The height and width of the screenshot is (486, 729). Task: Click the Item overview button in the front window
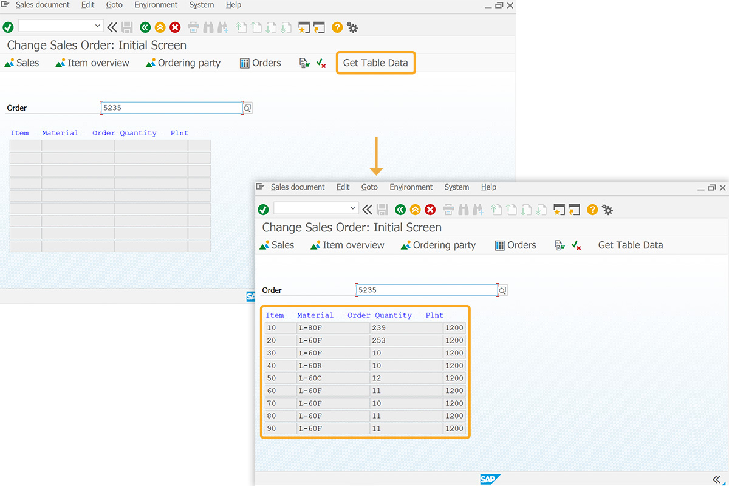point(347,245)
